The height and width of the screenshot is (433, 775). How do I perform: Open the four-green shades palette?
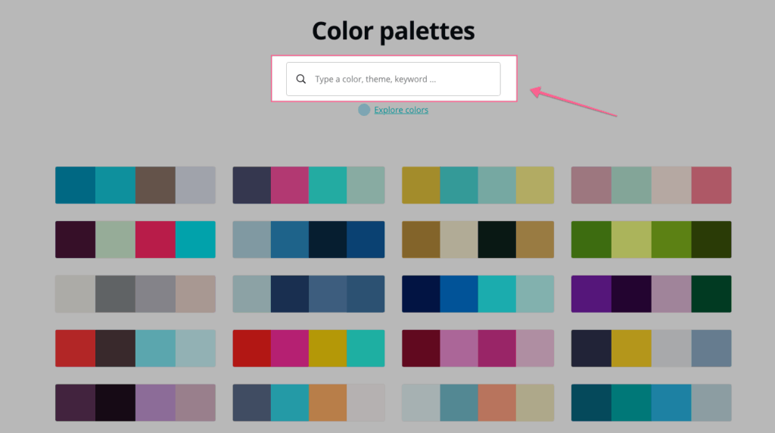point(651,239)
